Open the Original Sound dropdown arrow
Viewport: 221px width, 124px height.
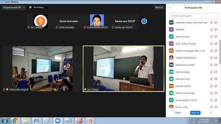point(24,8)
